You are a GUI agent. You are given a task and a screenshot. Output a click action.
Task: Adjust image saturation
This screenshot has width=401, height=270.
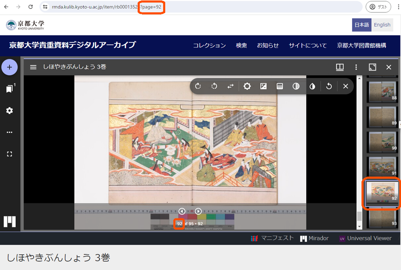pos(280,86)
